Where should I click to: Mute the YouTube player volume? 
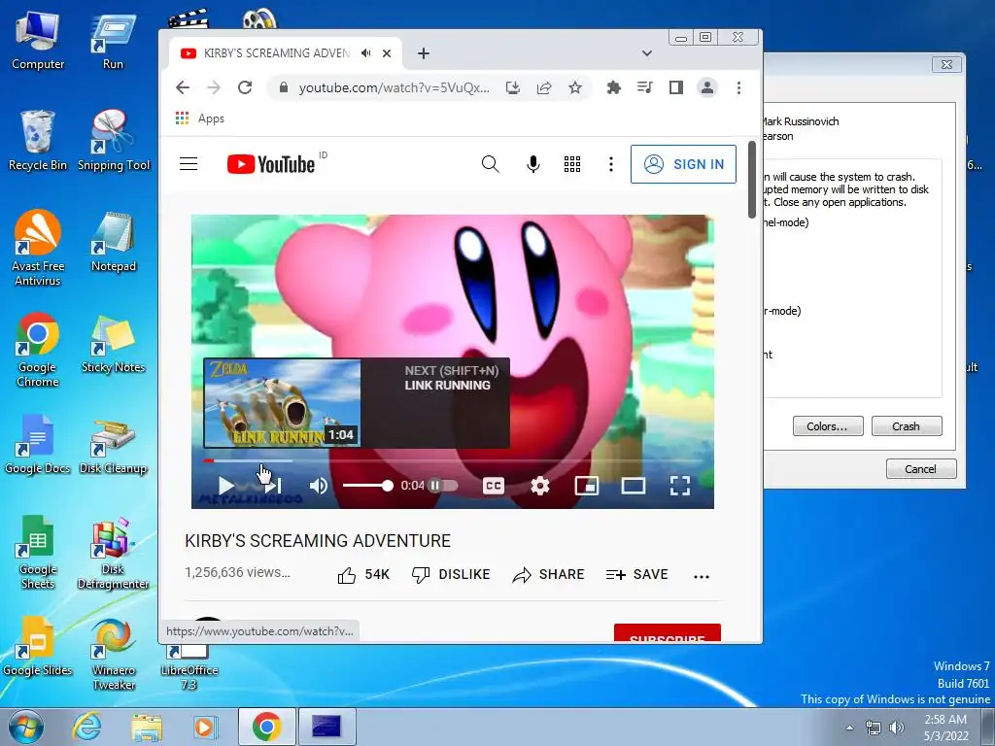pyautogui.click(x=319, y=486)
